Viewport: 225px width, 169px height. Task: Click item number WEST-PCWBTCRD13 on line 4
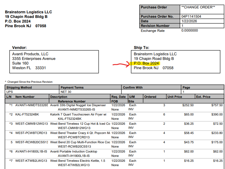click(31, 133)
